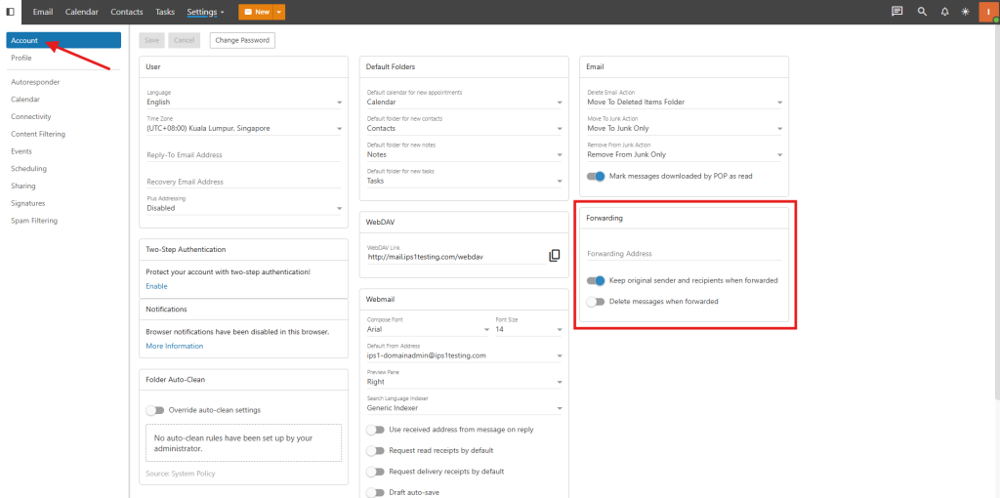Expand the New button dropdown arrow
This screenshot has width=1000, height=498.
pos(280,12)
